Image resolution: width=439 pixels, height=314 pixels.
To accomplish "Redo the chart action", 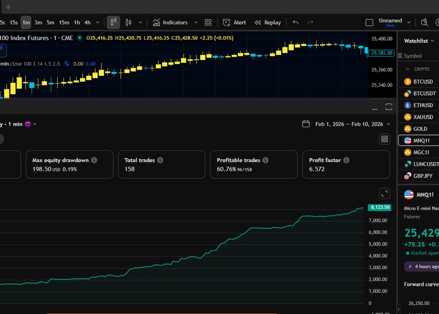I will click(310, 22).
